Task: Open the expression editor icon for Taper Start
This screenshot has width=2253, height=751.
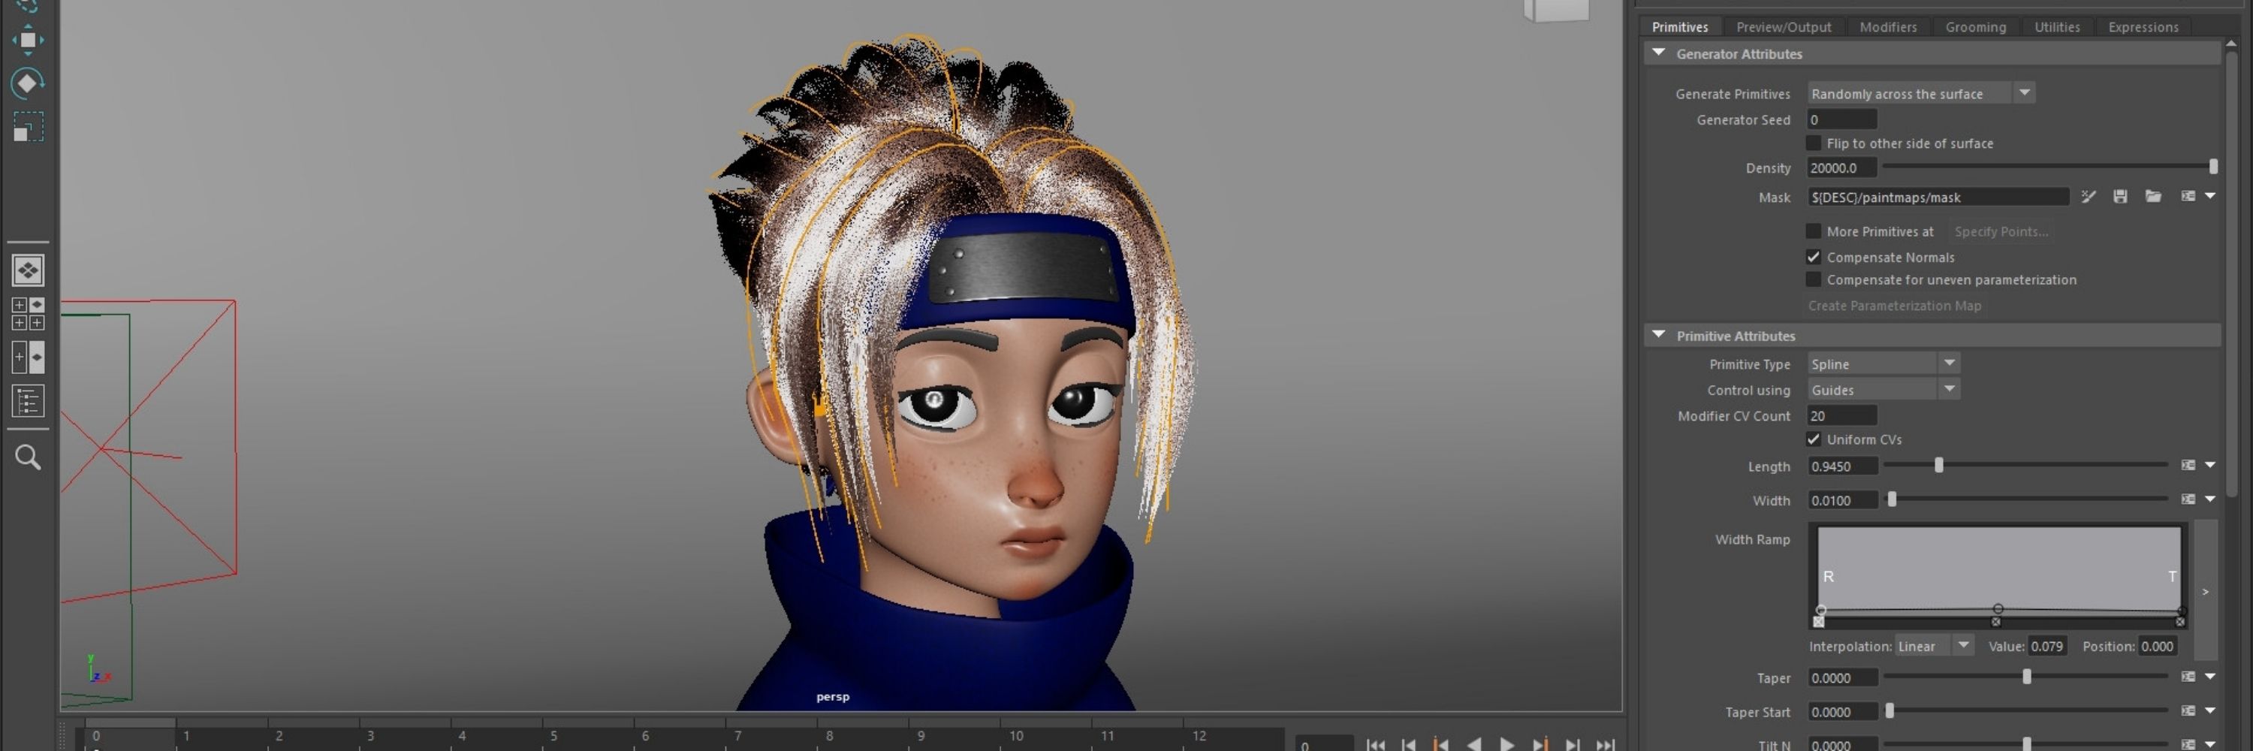Action: [2188, 710]
